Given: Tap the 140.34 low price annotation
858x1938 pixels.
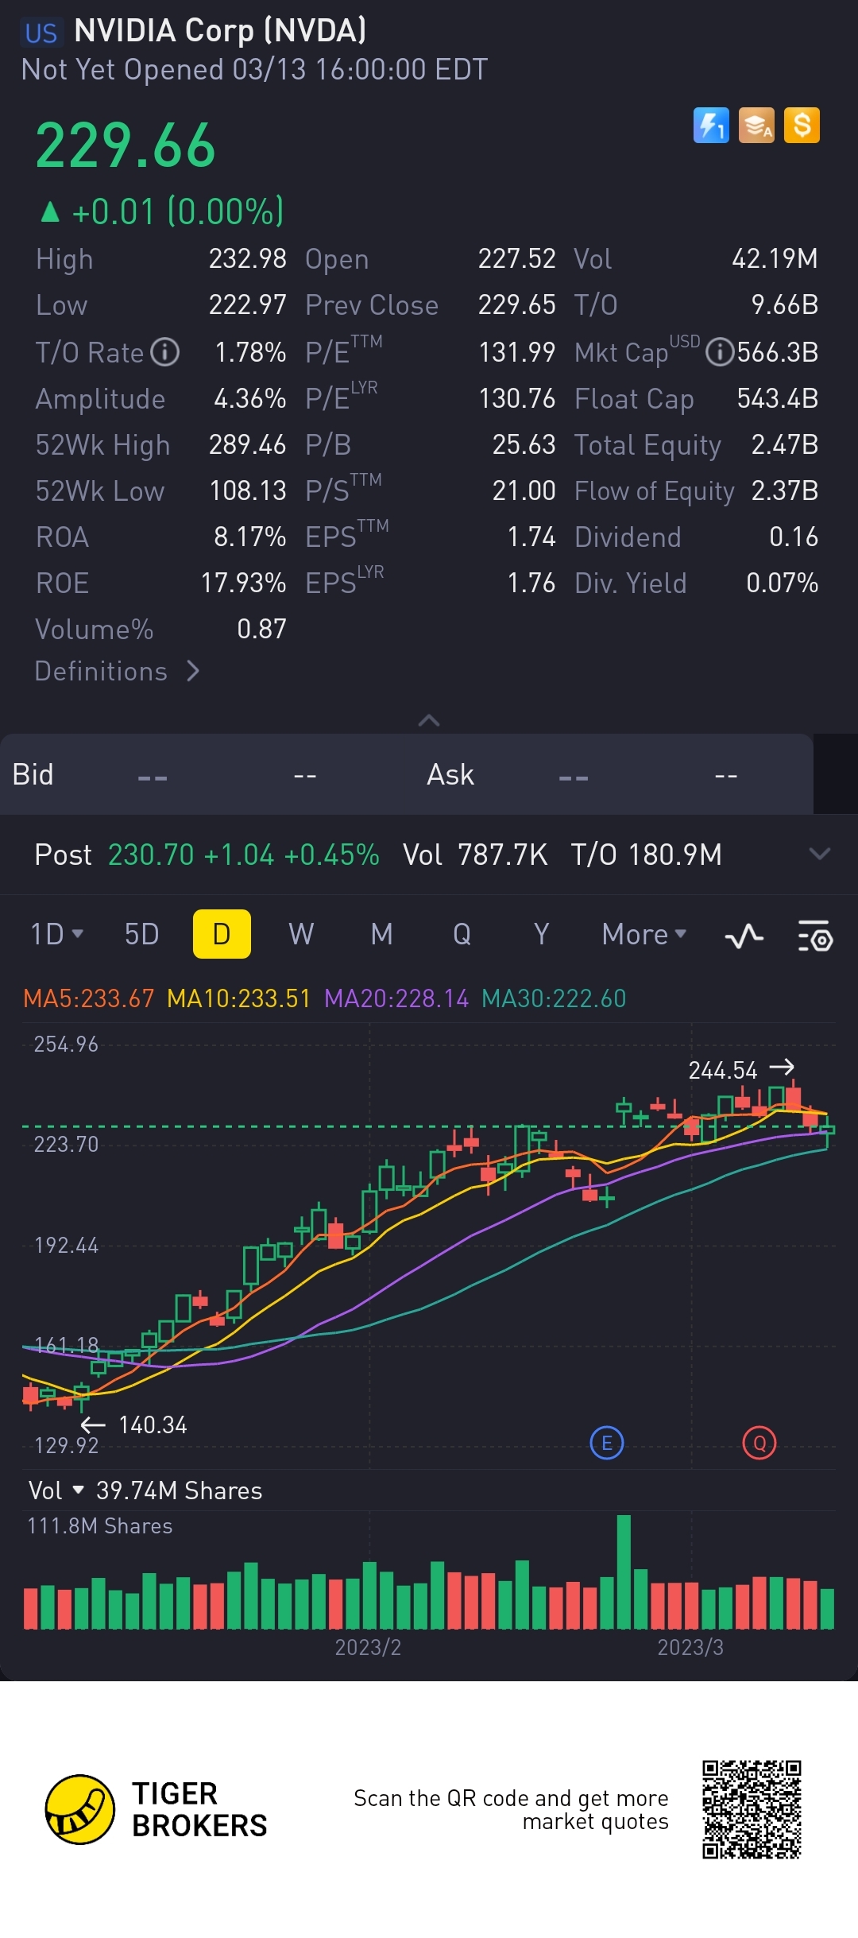Looking at the screenshot, I should click(153, 1424).
